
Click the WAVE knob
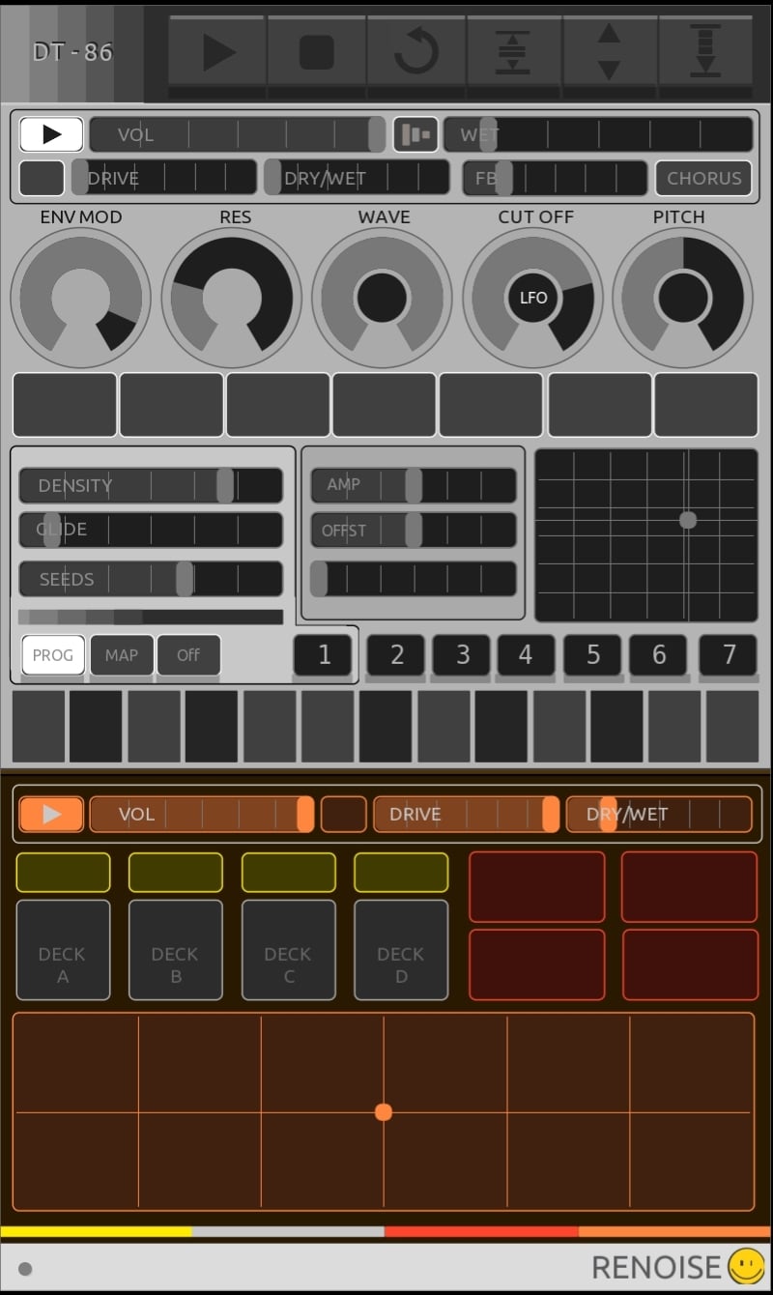tap(382, 298)
